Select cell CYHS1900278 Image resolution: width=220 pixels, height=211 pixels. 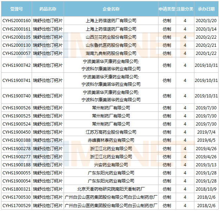pyautogui.click(x=17, y=148)
